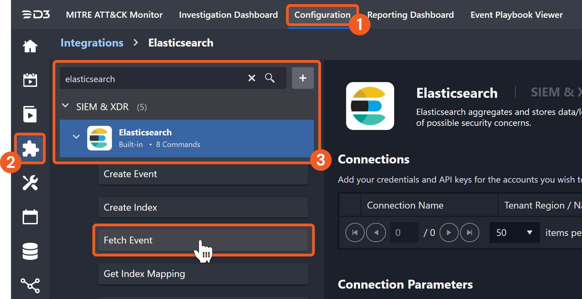This screenshot has width=582, height=299.
Task: Click the Integrations breadcrumb link
Action: 92,43
